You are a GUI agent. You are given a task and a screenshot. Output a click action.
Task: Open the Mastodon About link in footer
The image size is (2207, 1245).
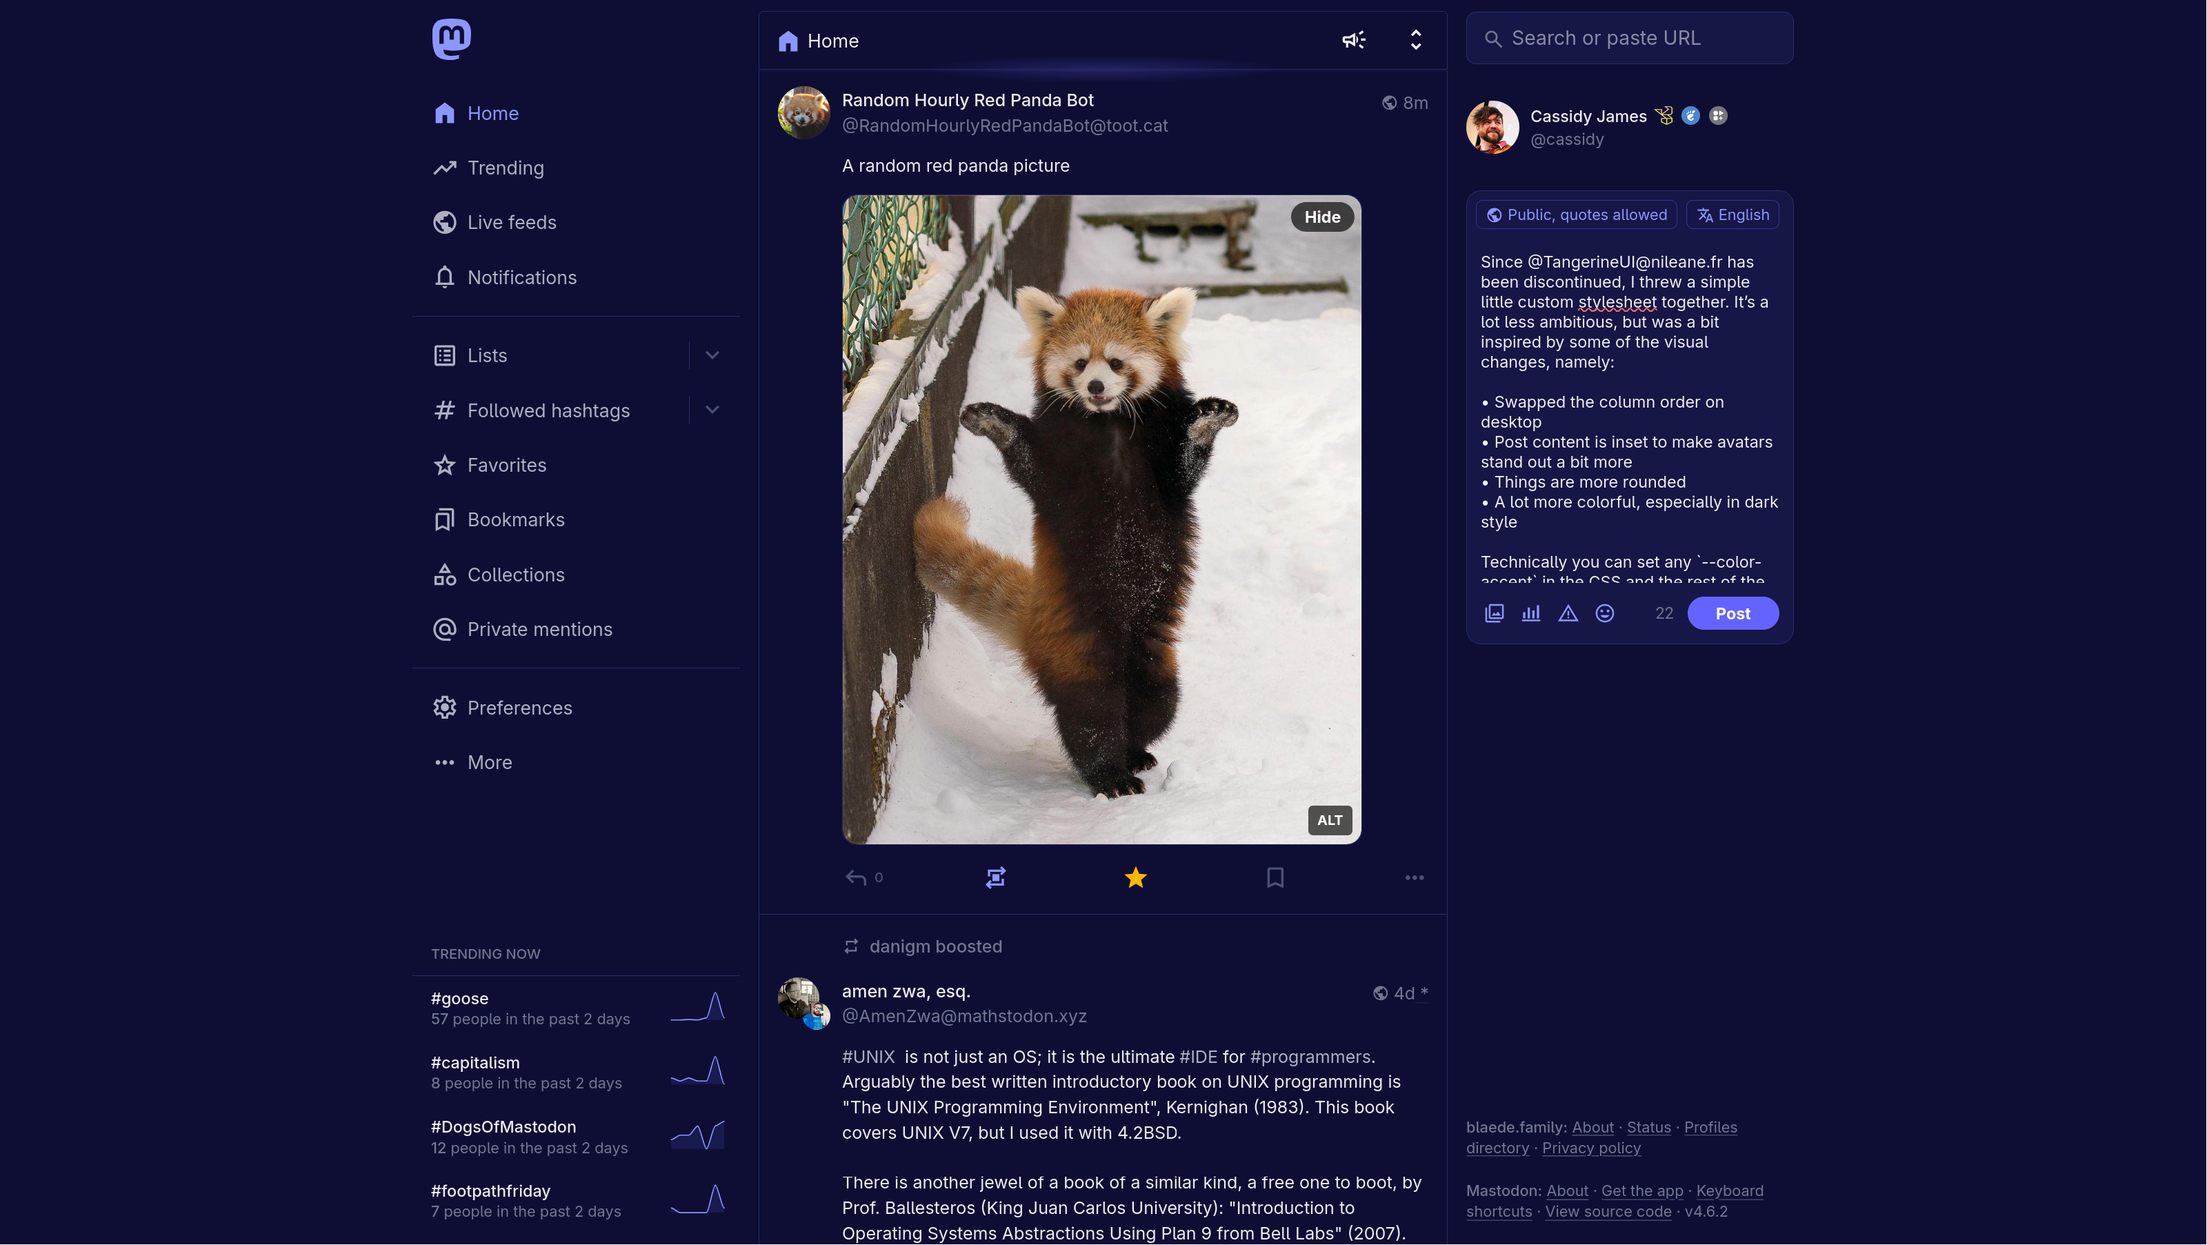click(x=1567, y=1191)
